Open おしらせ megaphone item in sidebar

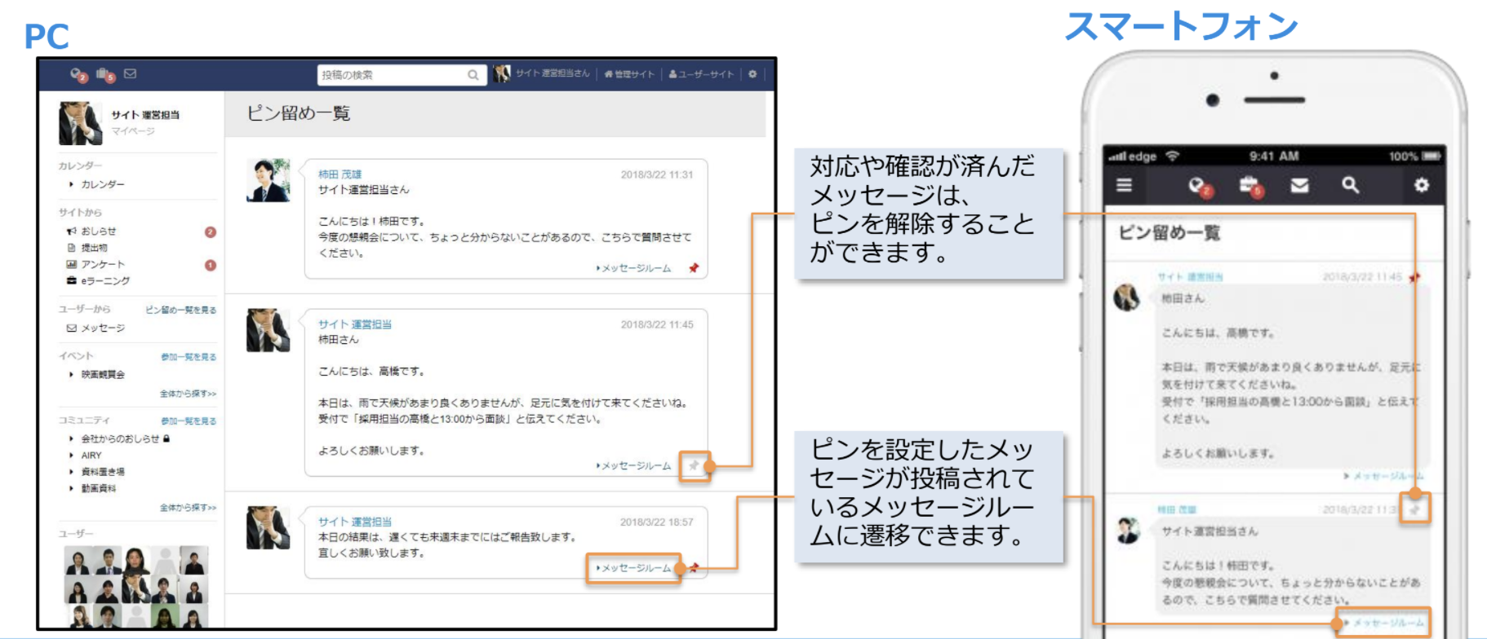91,231
